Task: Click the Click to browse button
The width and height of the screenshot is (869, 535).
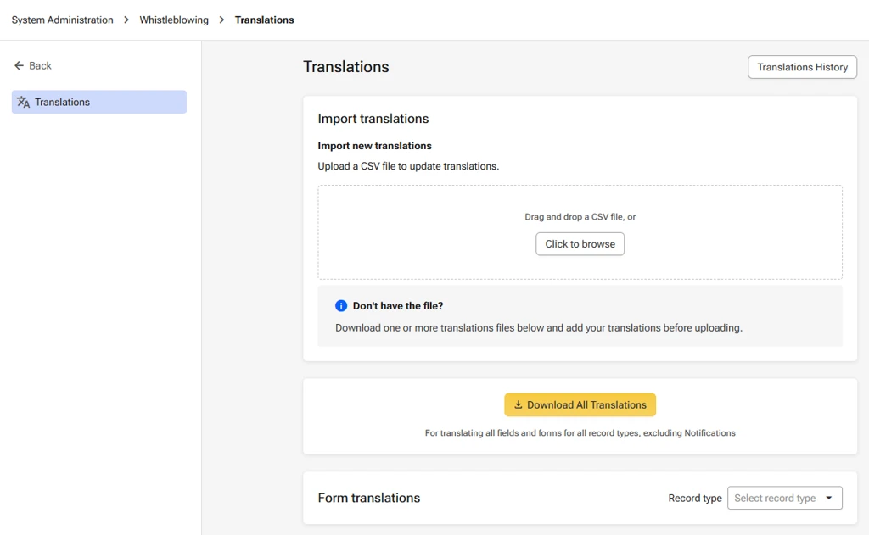Action: pyautogui.click(x=580, y=244)
